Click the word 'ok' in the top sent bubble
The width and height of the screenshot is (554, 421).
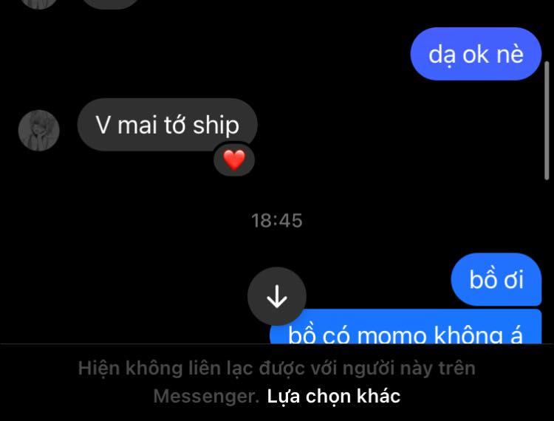(476, 55)
